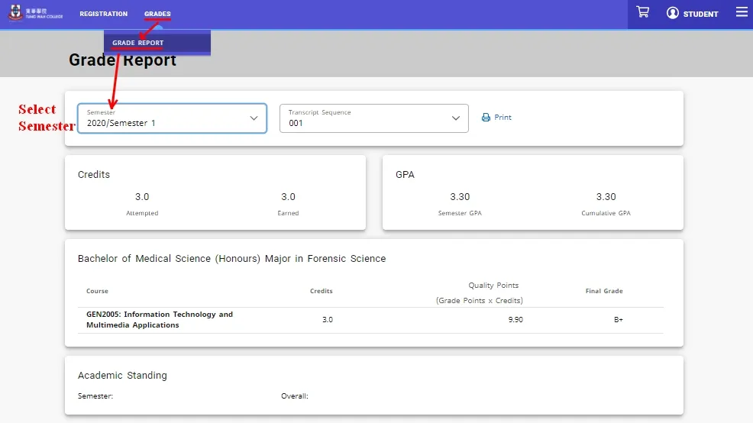
Task: Click the Quality Points value 9.90
Action: (515, 320)
